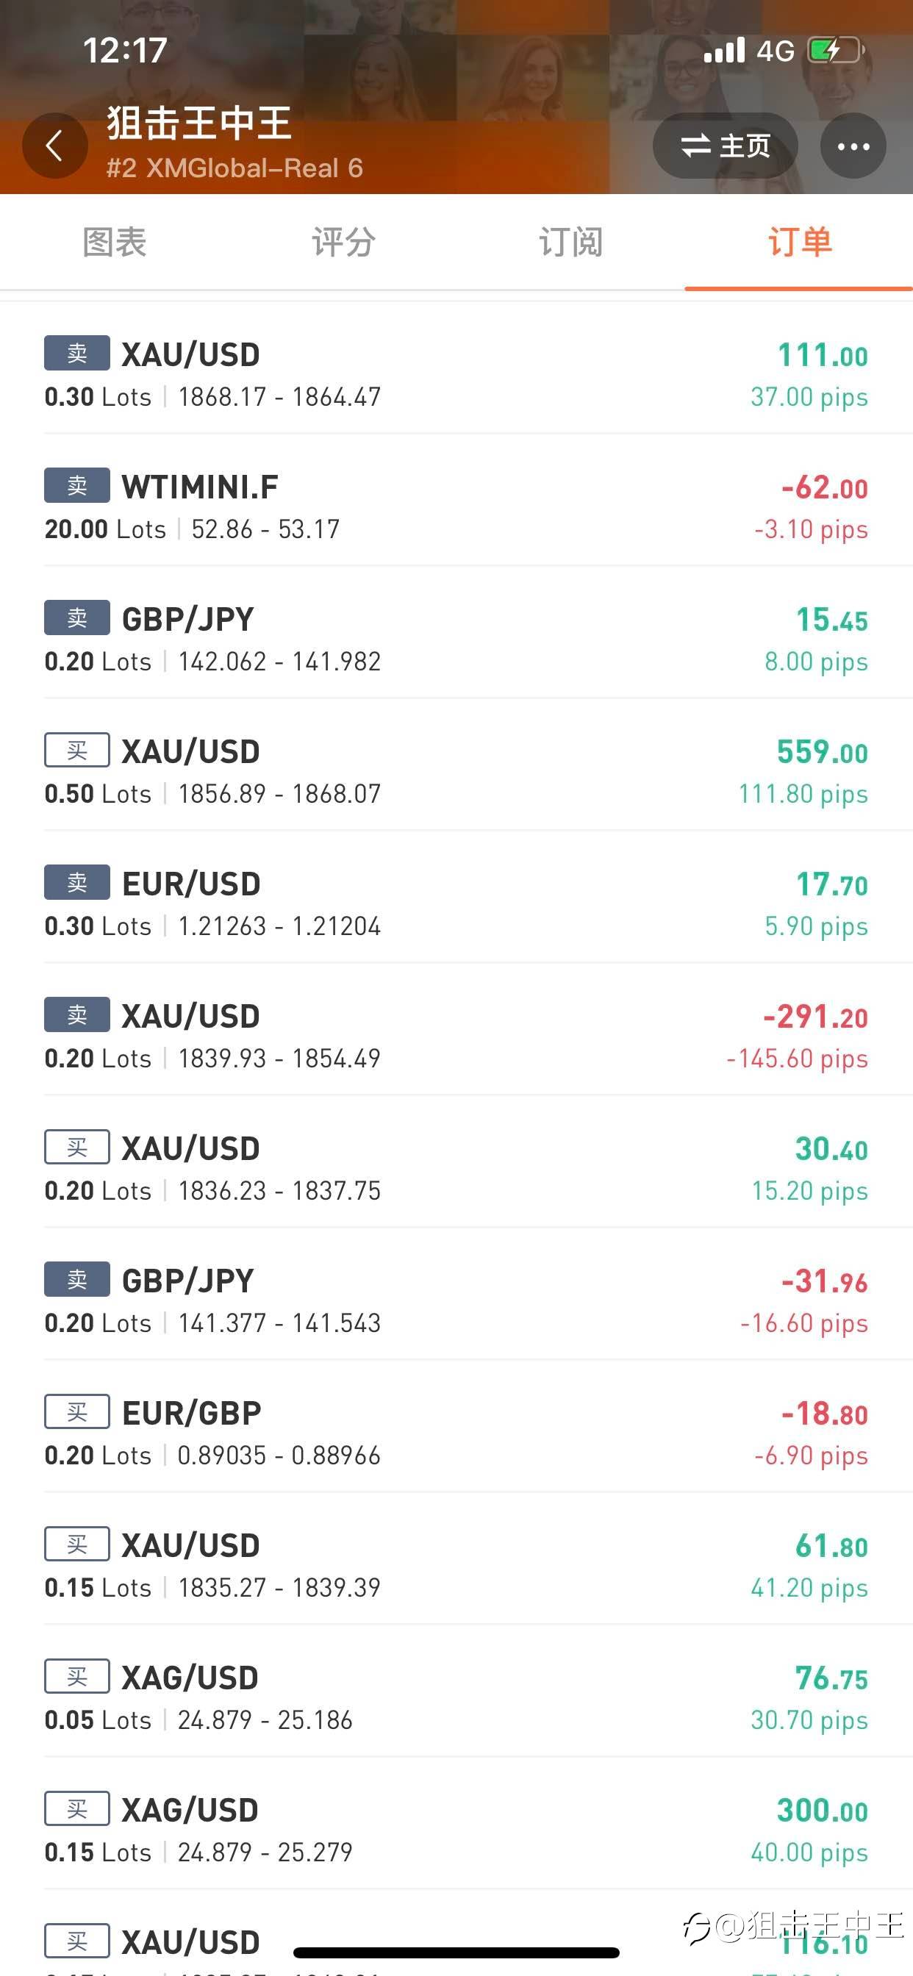The image size is (913, 1976).
Task: Tap the back arrow button
Action: 54,146
